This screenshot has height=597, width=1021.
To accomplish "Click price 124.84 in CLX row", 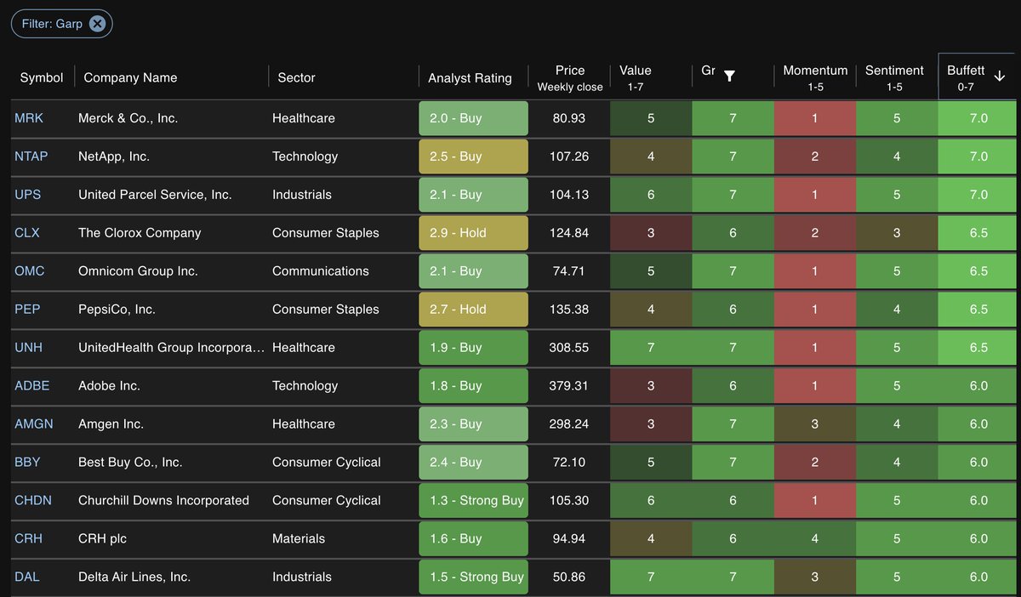I will [569, 233].
